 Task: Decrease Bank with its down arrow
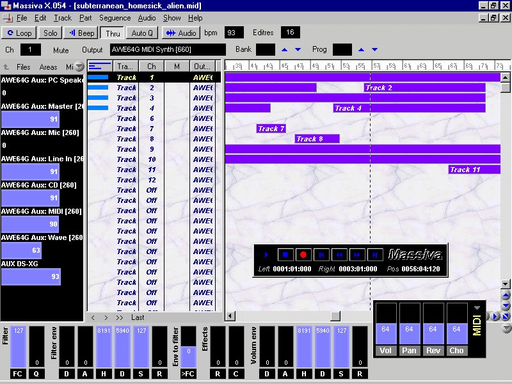(x=298, y=50)
